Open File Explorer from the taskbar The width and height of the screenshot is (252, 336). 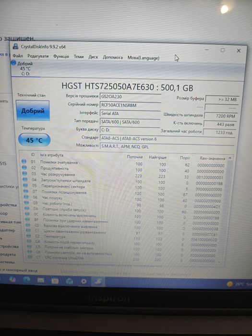click(x=41, y=280)
